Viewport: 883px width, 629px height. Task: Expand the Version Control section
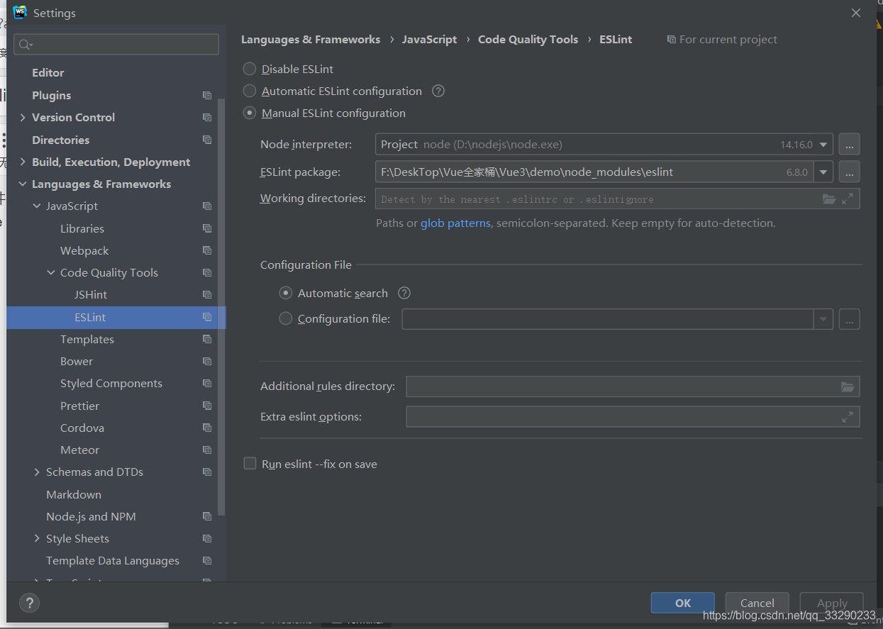[x=23, y=117]
